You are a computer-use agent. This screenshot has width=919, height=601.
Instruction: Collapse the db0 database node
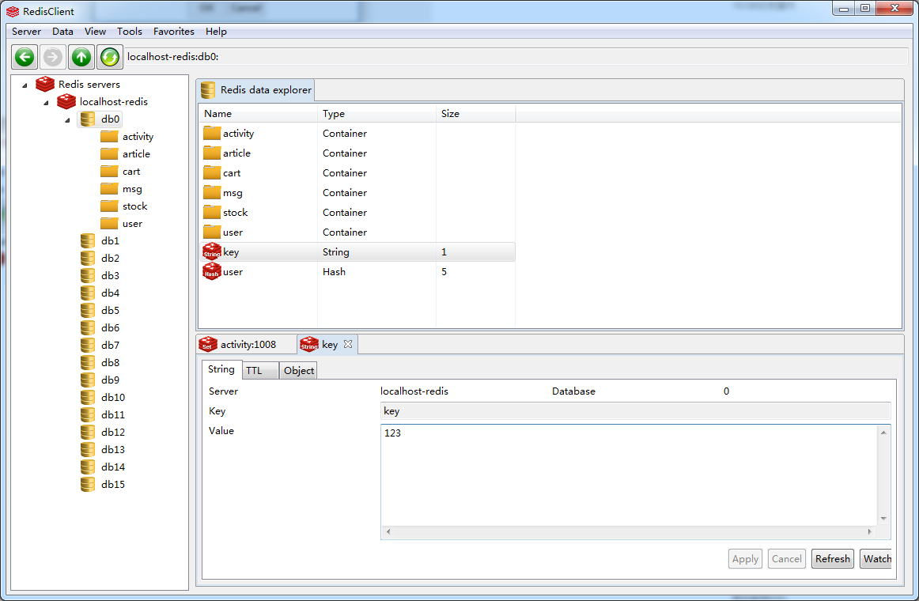click(x=66, y=119)
